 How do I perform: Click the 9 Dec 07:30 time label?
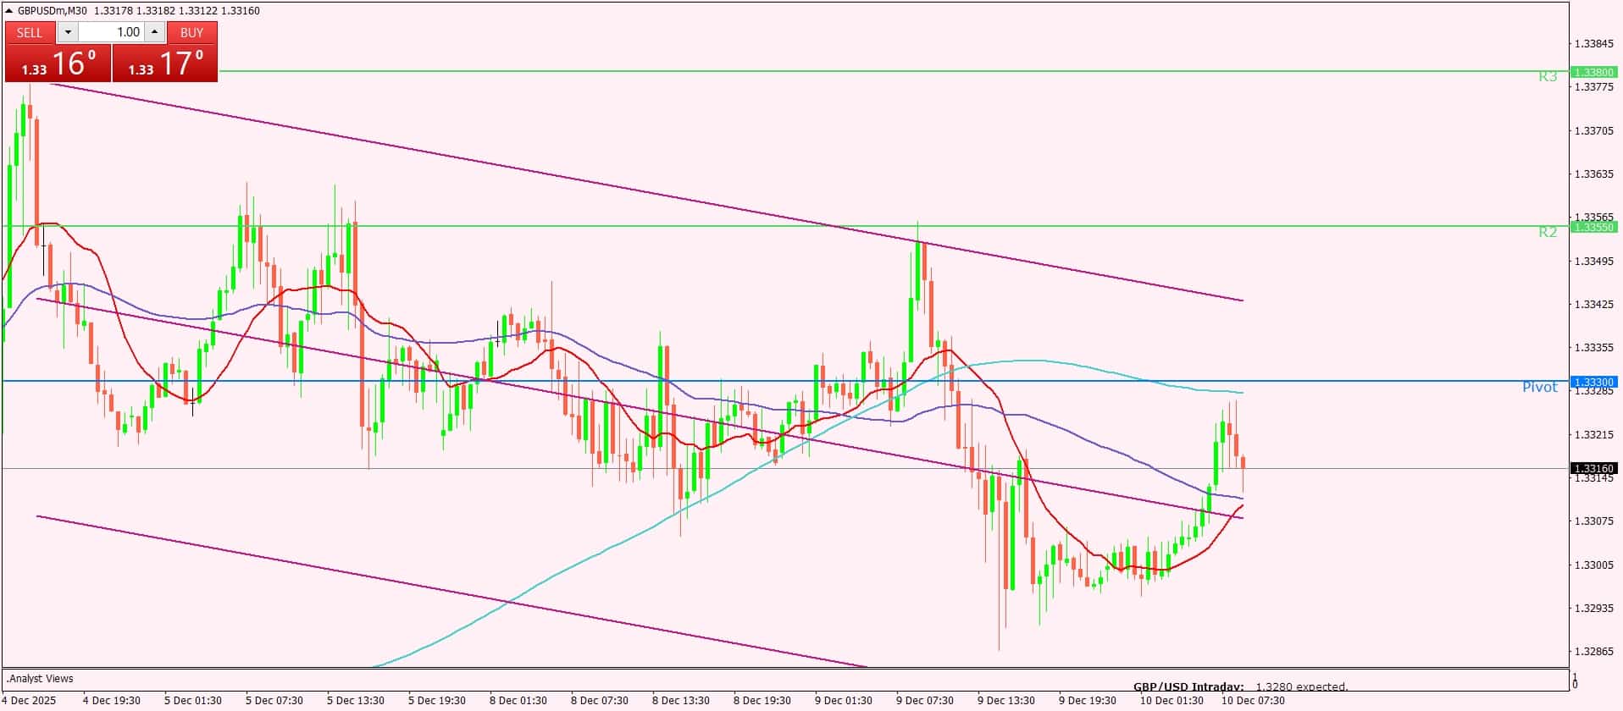(925, 700)
